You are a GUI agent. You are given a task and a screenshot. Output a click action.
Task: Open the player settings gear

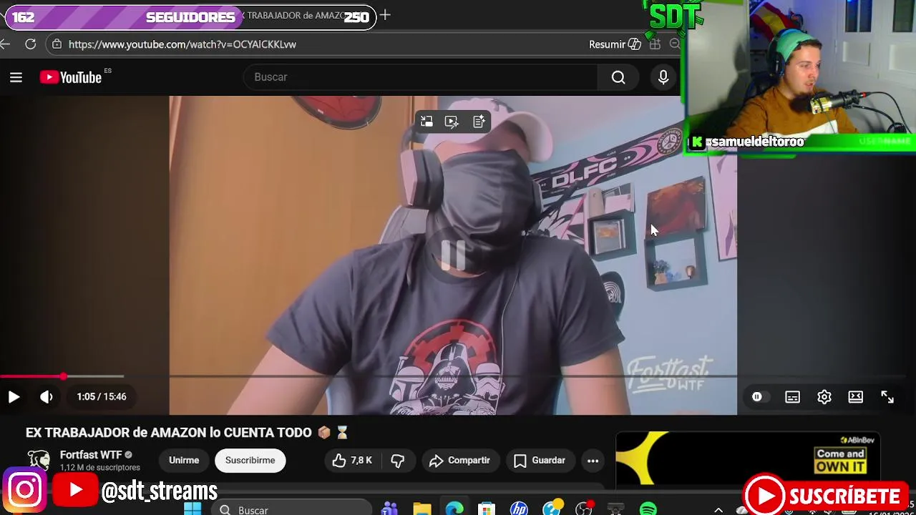tap(824, 397)
